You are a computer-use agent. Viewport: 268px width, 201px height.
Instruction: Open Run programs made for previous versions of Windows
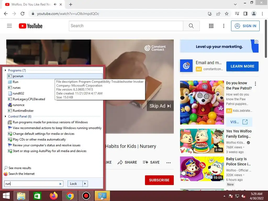(50, 122)
